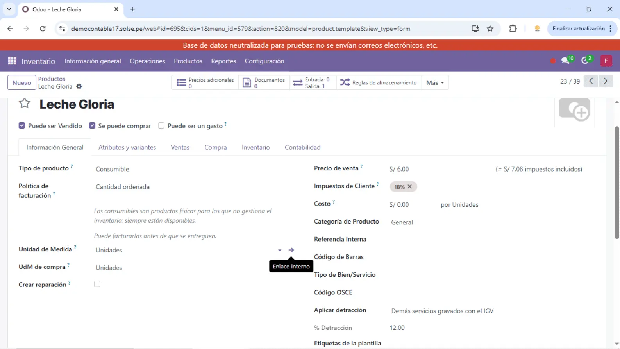Image resolution: width=620 pixels, height=349 pixels.
Task: Install app icon in address bar
Action: click(x=475, y=29)
